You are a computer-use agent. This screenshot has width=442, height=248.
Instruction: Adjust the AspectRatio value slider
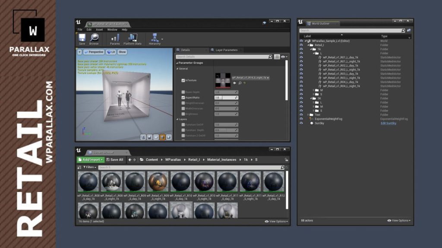pos(226,98)
